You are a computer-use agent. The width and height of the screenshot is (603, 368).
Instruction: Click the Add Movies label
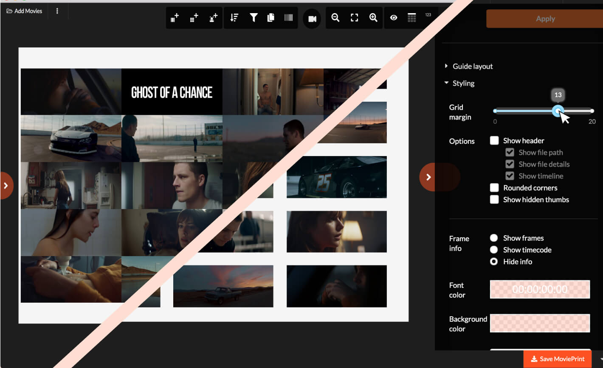[28, 11]
